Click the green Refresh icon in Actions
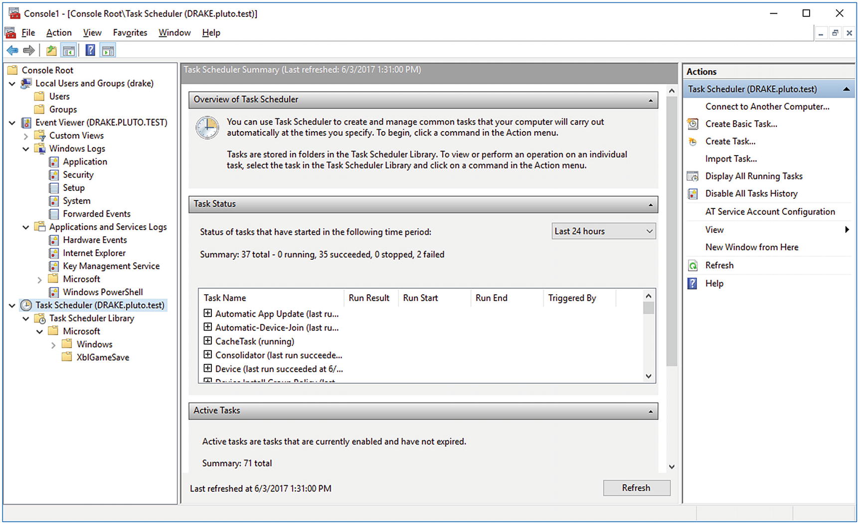860x525 pixels. pos(692,265)
